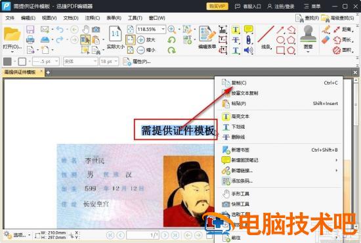Click the 注册/登录 login button
This screenshot has height=243, width=361.
tap(280, 6)
